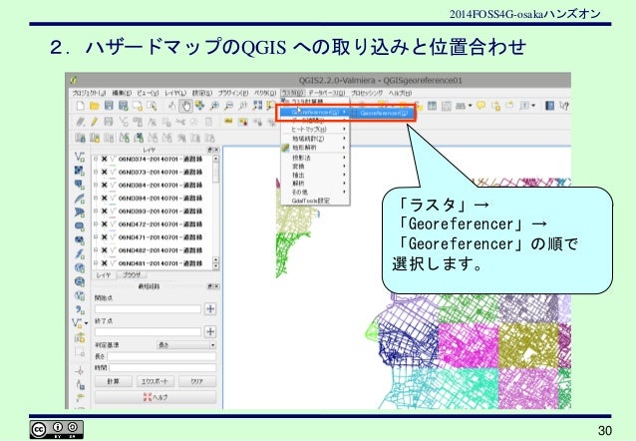
Task: Click the Add Delimited Text comma icon
Action: 80,310
